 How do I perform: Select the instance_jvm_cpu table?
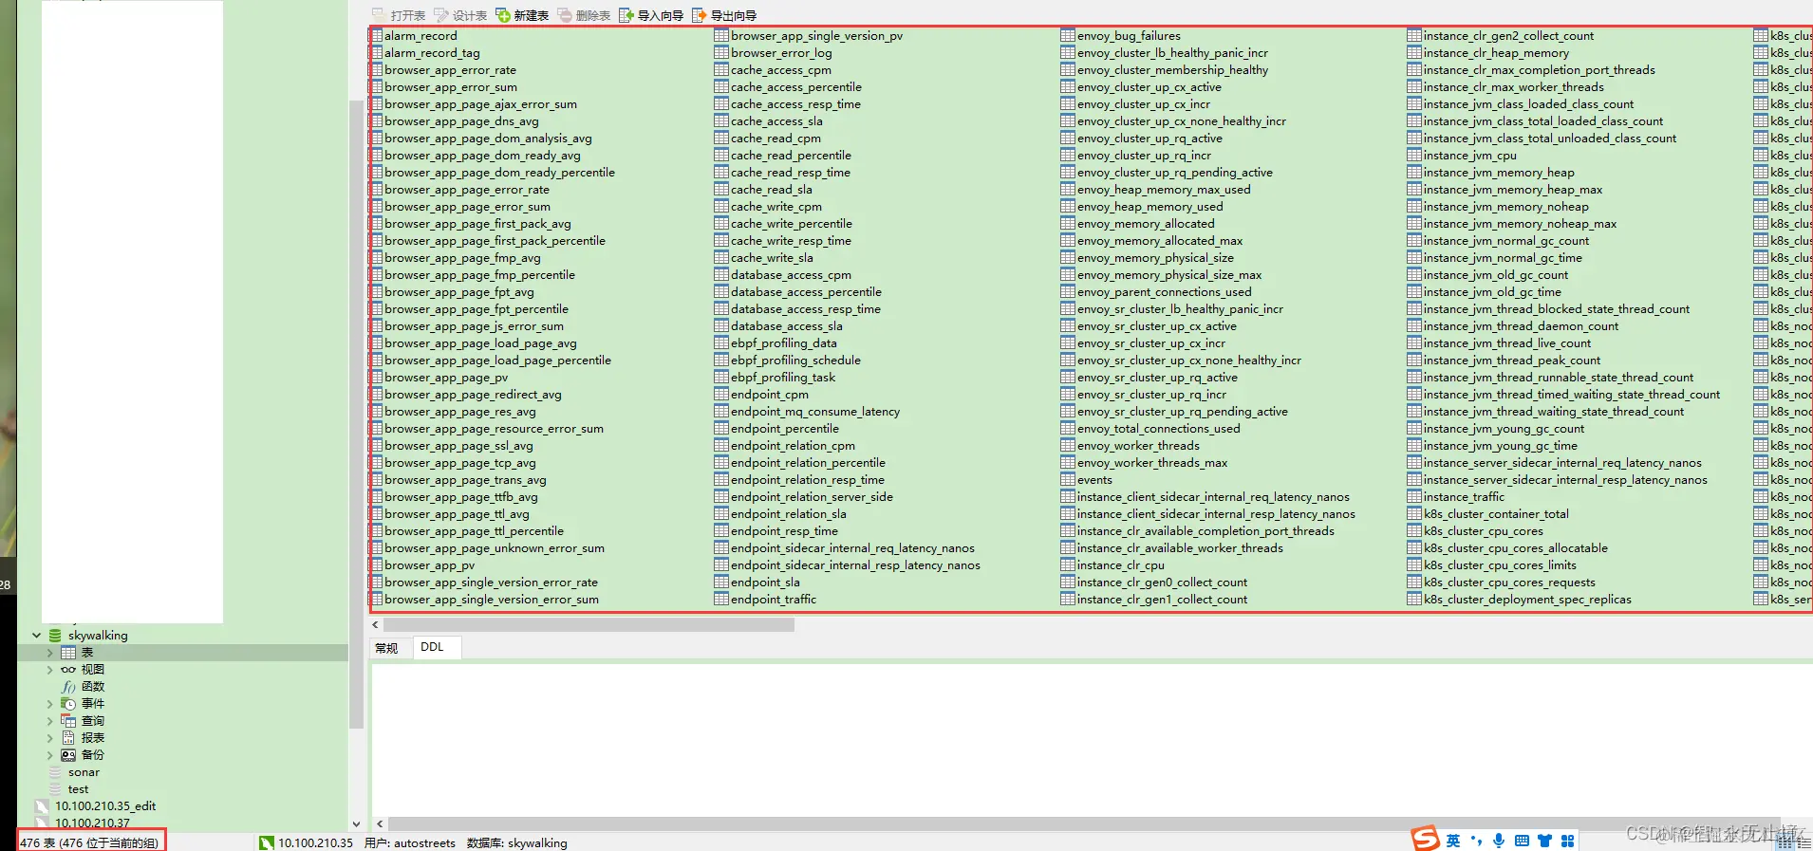click(1469, 156)
